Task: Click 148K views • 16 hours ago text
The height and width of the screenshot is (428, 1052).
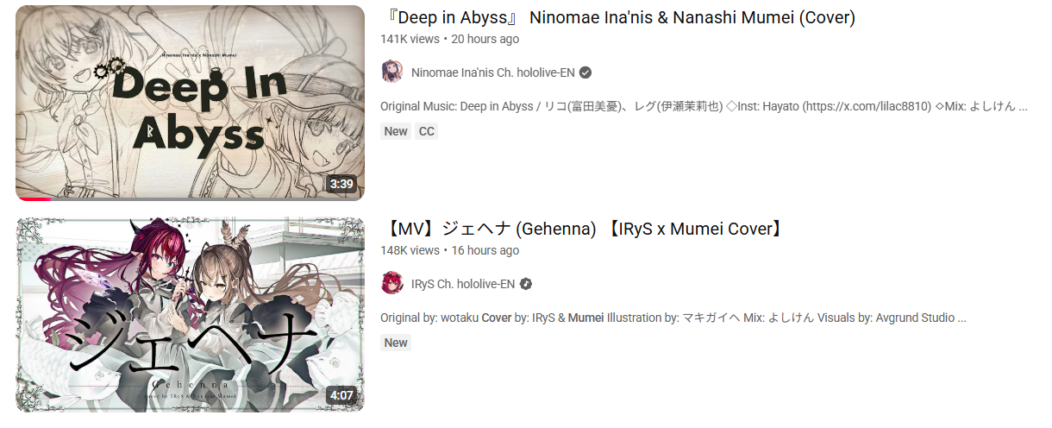Action: tap(449, 250)
